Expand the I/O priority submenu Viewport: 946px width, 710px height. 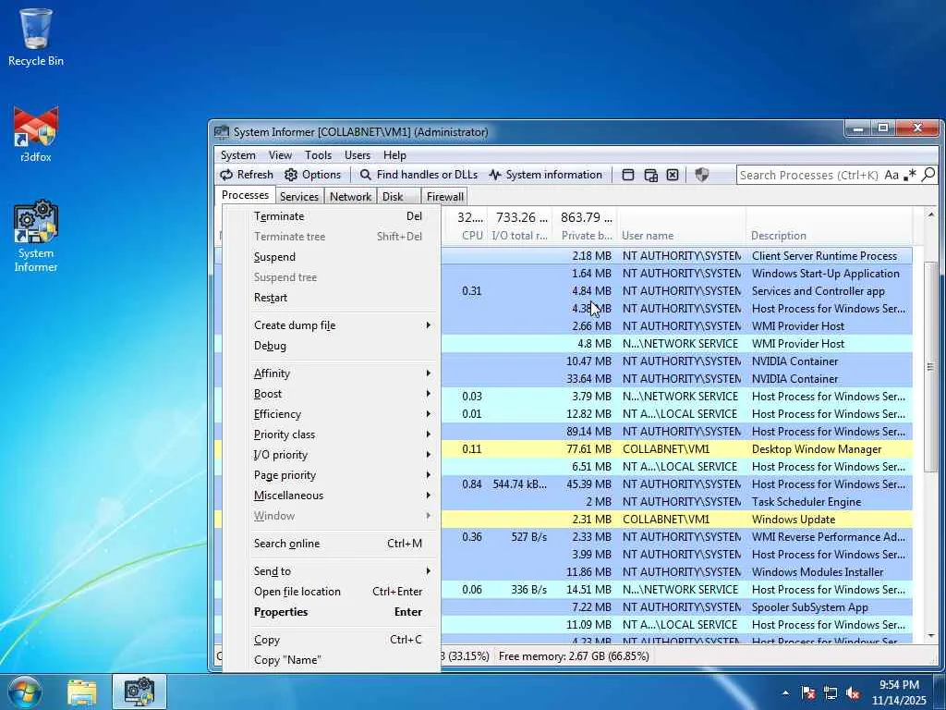[x=332, y=455]
